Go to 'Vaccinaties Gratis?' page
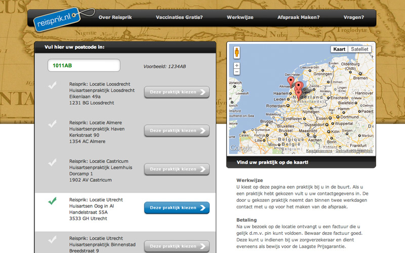 coord(179,17)
